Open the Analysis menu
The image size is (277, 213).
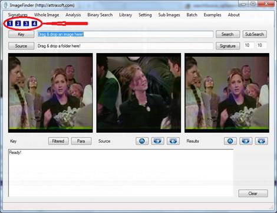[73, 15]
